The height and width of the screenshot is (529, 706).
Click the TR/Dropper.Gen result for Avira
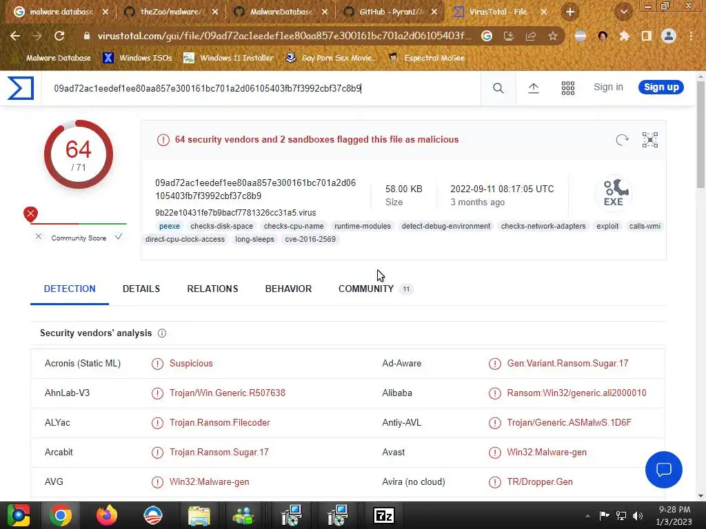click(540, 482)
